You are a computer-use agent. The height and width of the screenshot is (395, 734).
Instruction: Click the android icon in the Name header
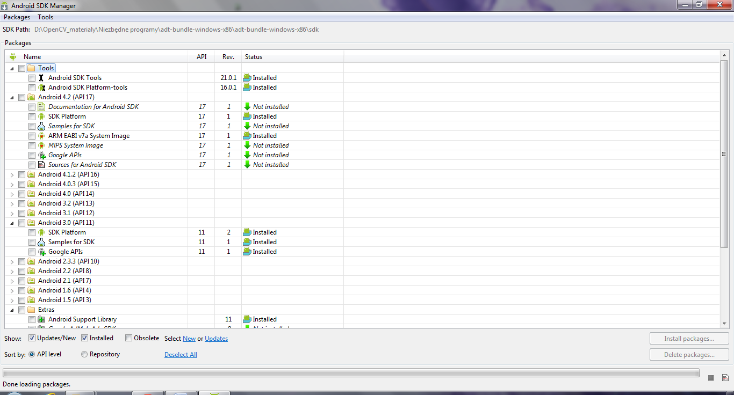13,56
